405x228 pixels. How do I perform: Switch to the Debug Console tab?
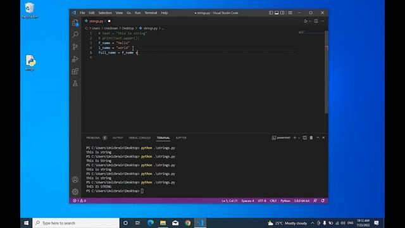point(140,138)
